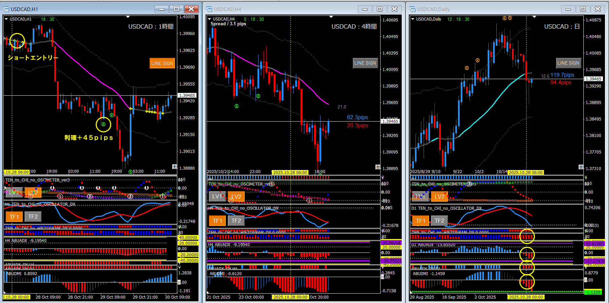Screen dimensions: 610x303
Task: Click the plus icon in the H4 chart corner
Action: click(x=378, y=167)
